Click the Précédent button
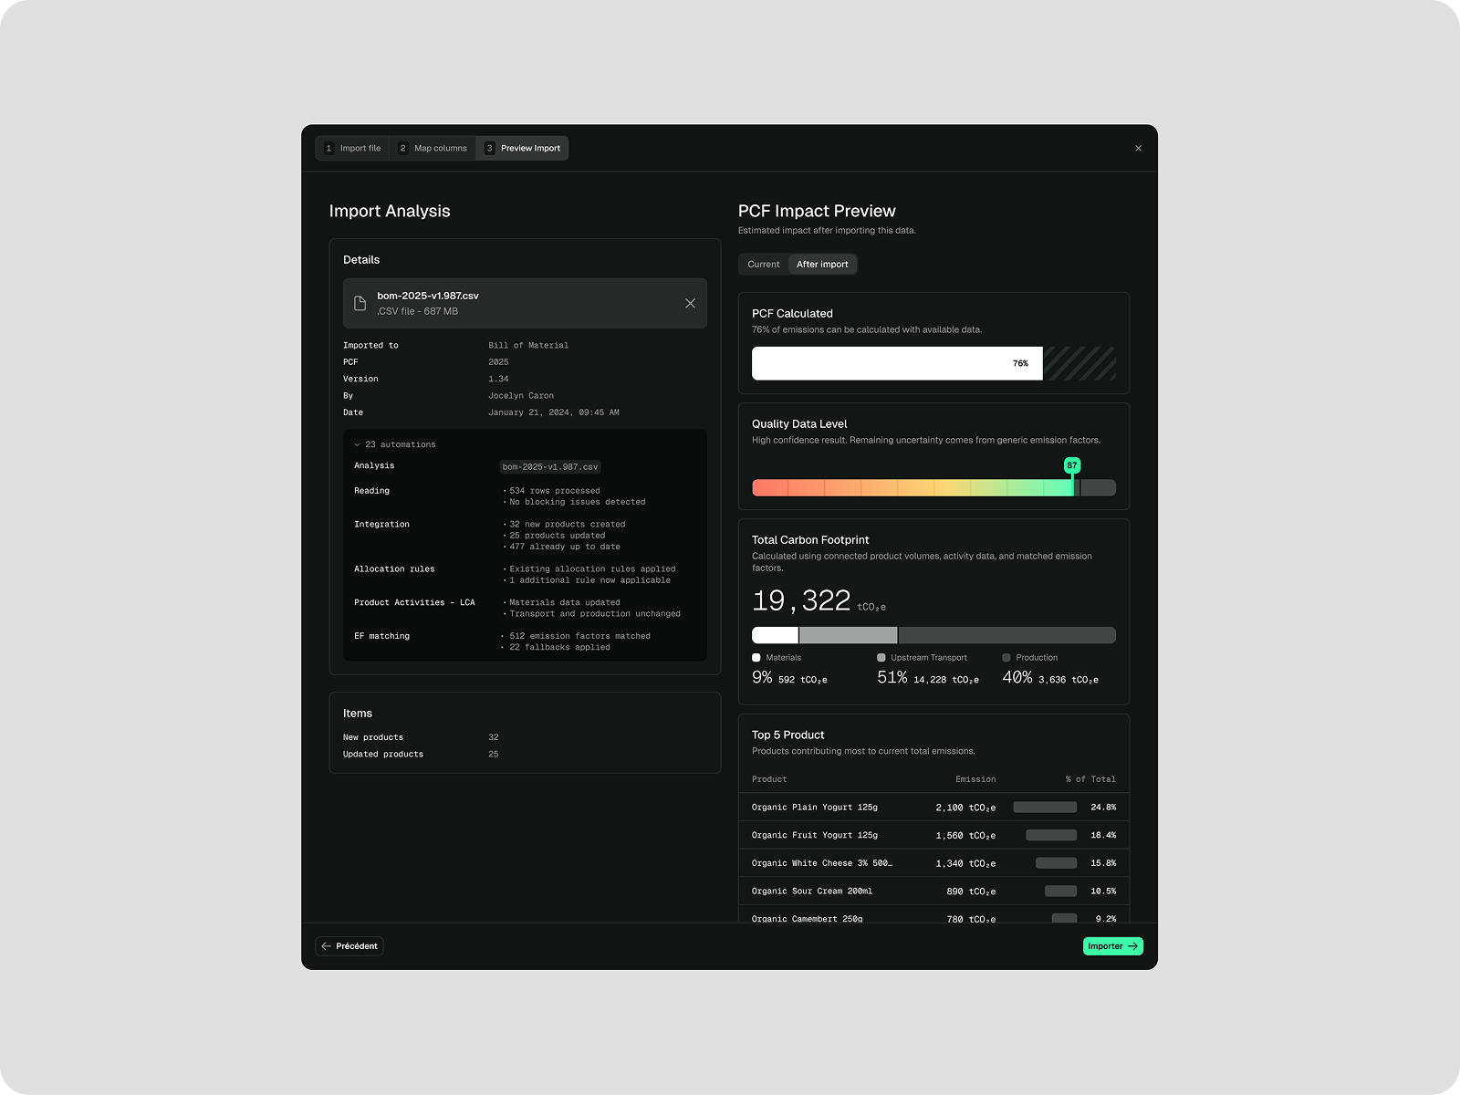 click(349, 946)
